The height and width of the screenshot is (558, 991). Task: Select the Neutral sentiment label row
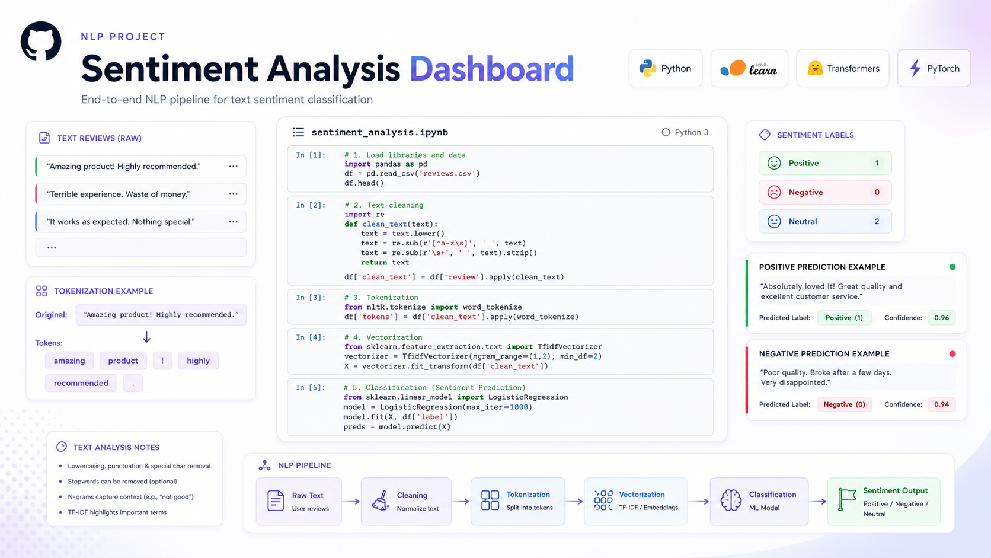point(825,221)
